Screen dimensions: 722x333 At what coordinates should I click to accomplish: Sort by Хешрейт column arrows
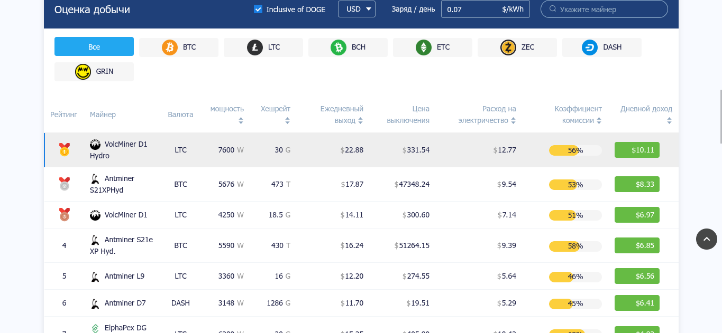click(287, 121)
